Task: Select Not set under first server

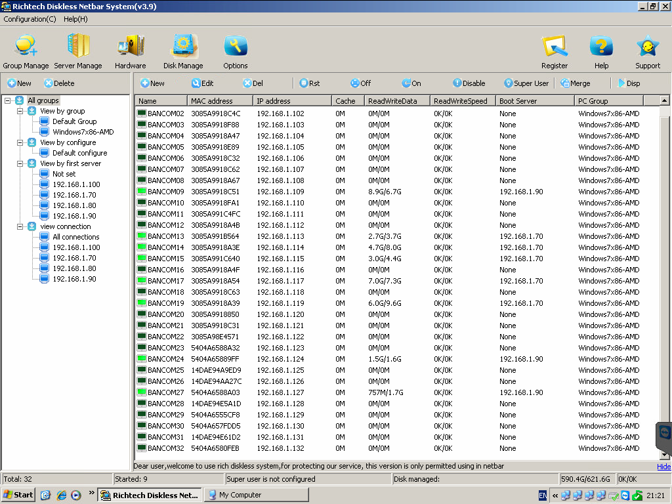Action: 64,174
